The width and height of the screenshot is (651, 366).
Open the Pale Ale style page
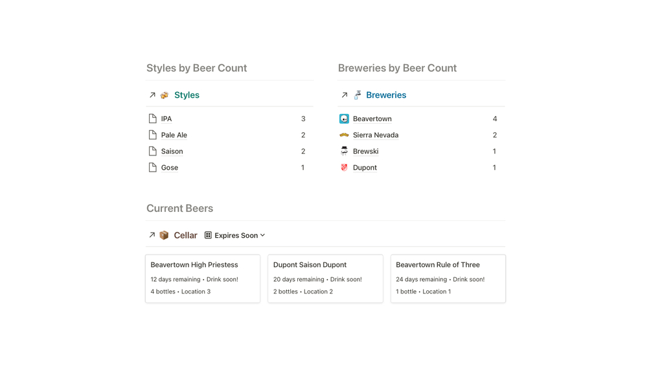coord(174,135)
